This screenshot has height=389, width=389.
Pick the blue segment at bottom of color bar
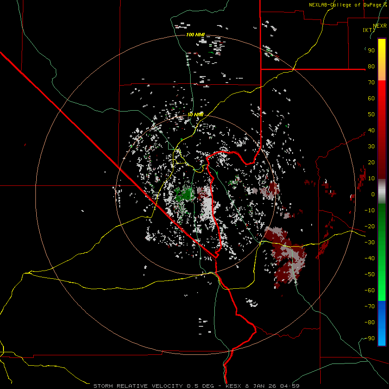pyautogui.click(x=382, y=323)
